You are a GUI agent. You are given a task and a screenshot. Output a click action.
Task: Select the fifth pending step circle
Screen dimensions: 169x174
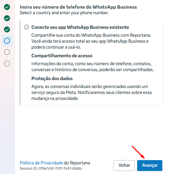7,52
